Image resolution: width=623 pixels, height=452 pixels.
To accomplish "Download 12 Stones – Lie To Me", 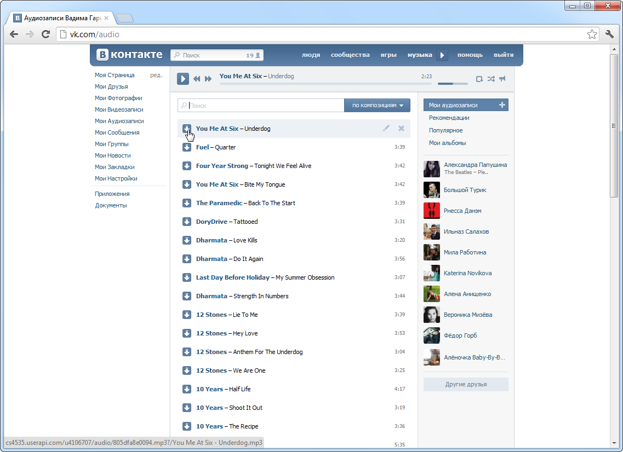I will 187,315.
